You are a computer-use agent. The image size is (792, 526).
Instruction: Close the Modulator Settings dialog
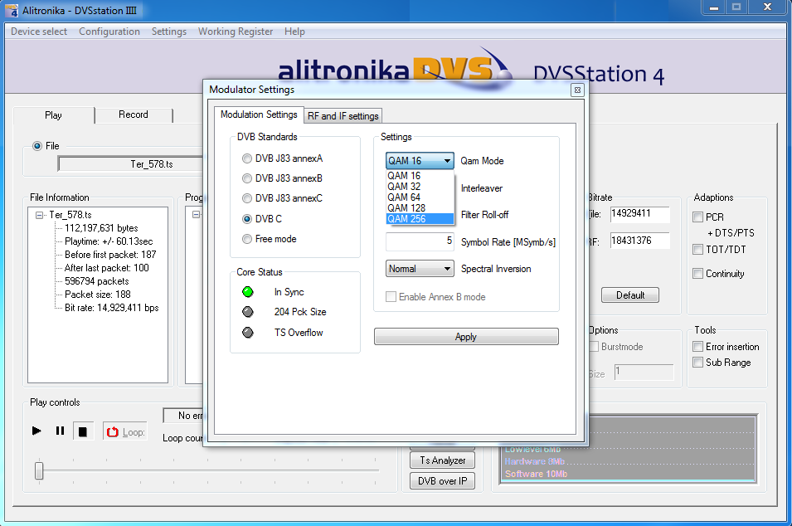(577, 90)
